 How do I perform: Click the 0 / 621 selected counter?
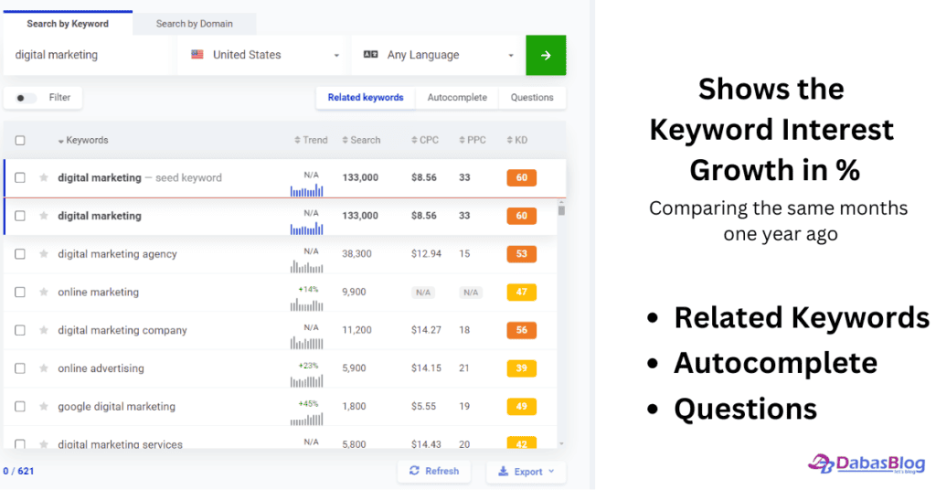point(18,471)
